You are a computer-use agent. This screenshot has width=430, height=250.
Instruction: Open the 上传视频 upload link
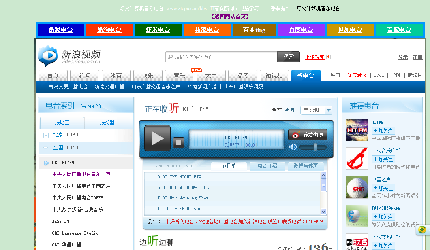coord(315,57)
